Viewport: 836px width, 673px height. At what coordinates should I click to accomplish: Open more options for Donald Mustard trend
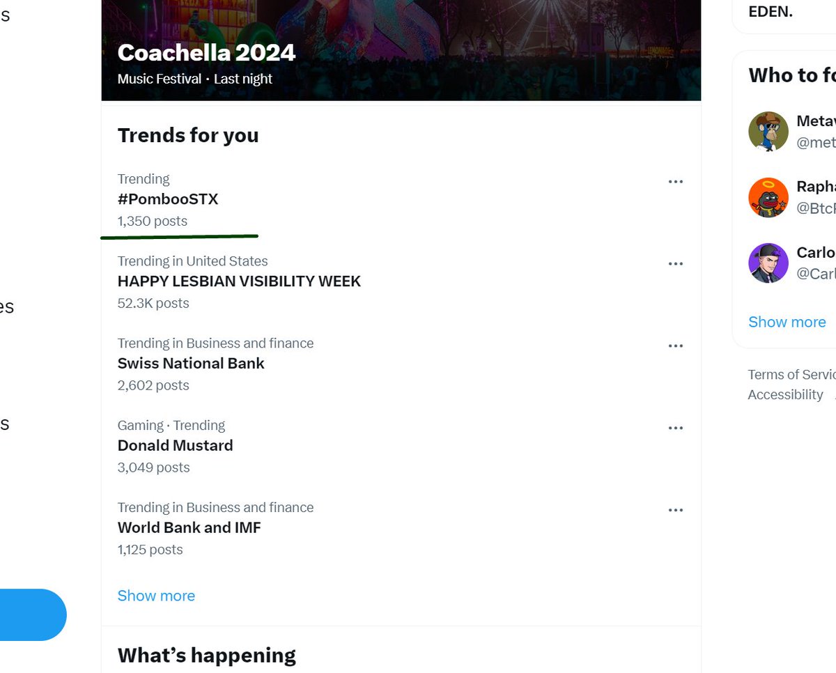click(x=675, y=428)
